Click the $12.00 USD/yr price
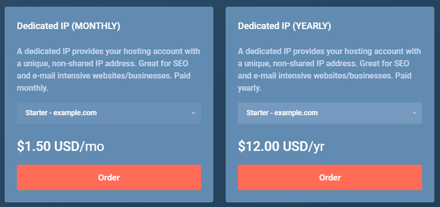Screen dimensions: 440x207 coord(281,147)
